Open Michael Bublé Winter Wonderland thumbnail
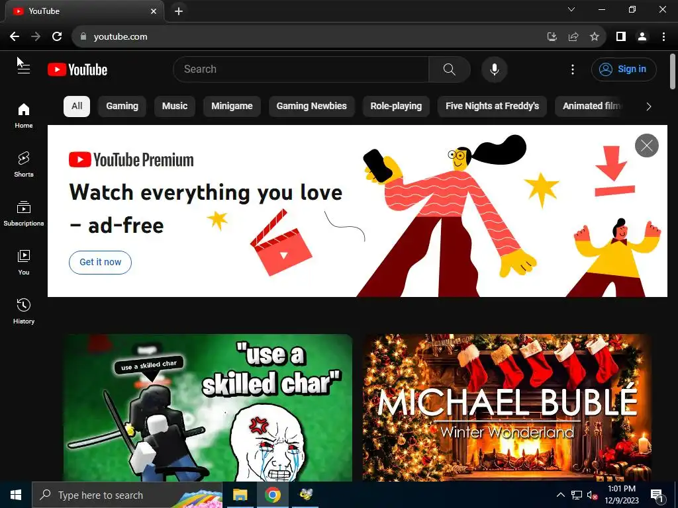This screenshot has width=678, height=508. click(507, 407)
